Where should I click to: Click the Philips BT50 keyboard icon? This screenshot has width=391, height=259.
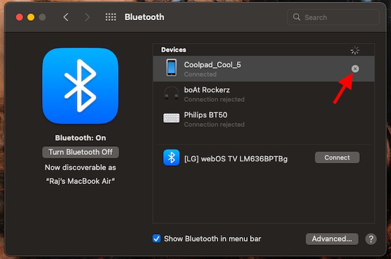coord(171,118)
